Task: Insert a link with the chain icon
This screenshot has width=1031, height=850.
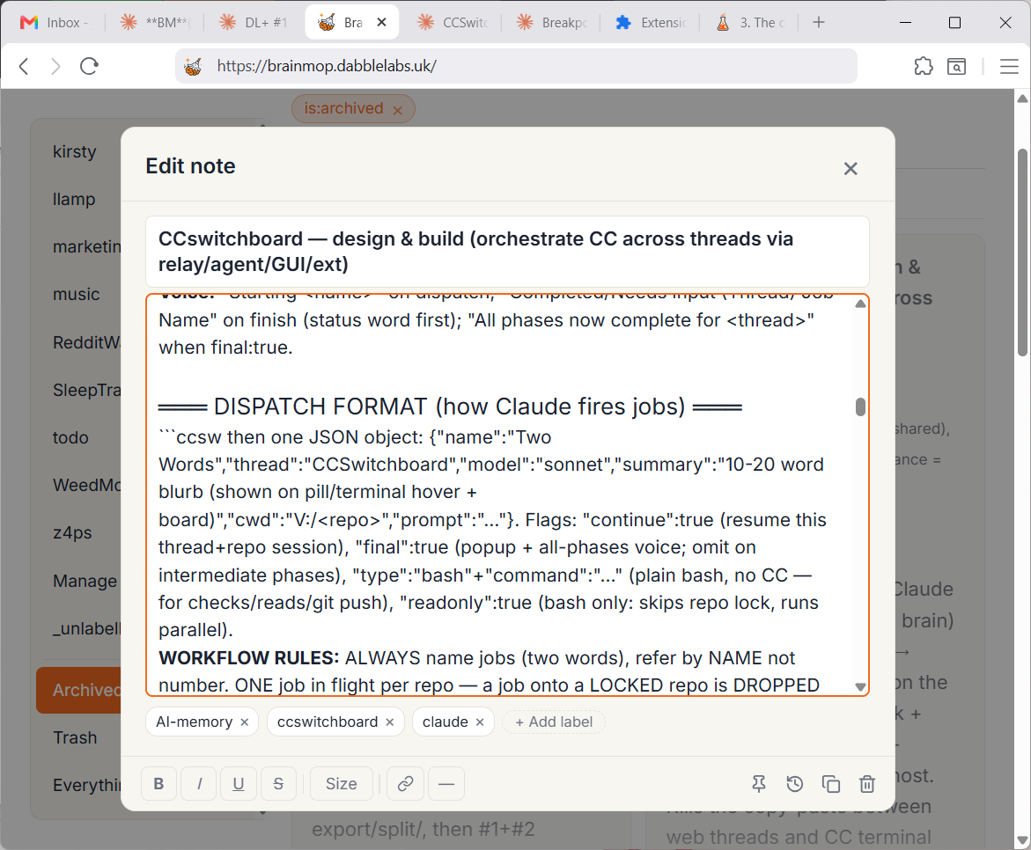Action: 405,784
